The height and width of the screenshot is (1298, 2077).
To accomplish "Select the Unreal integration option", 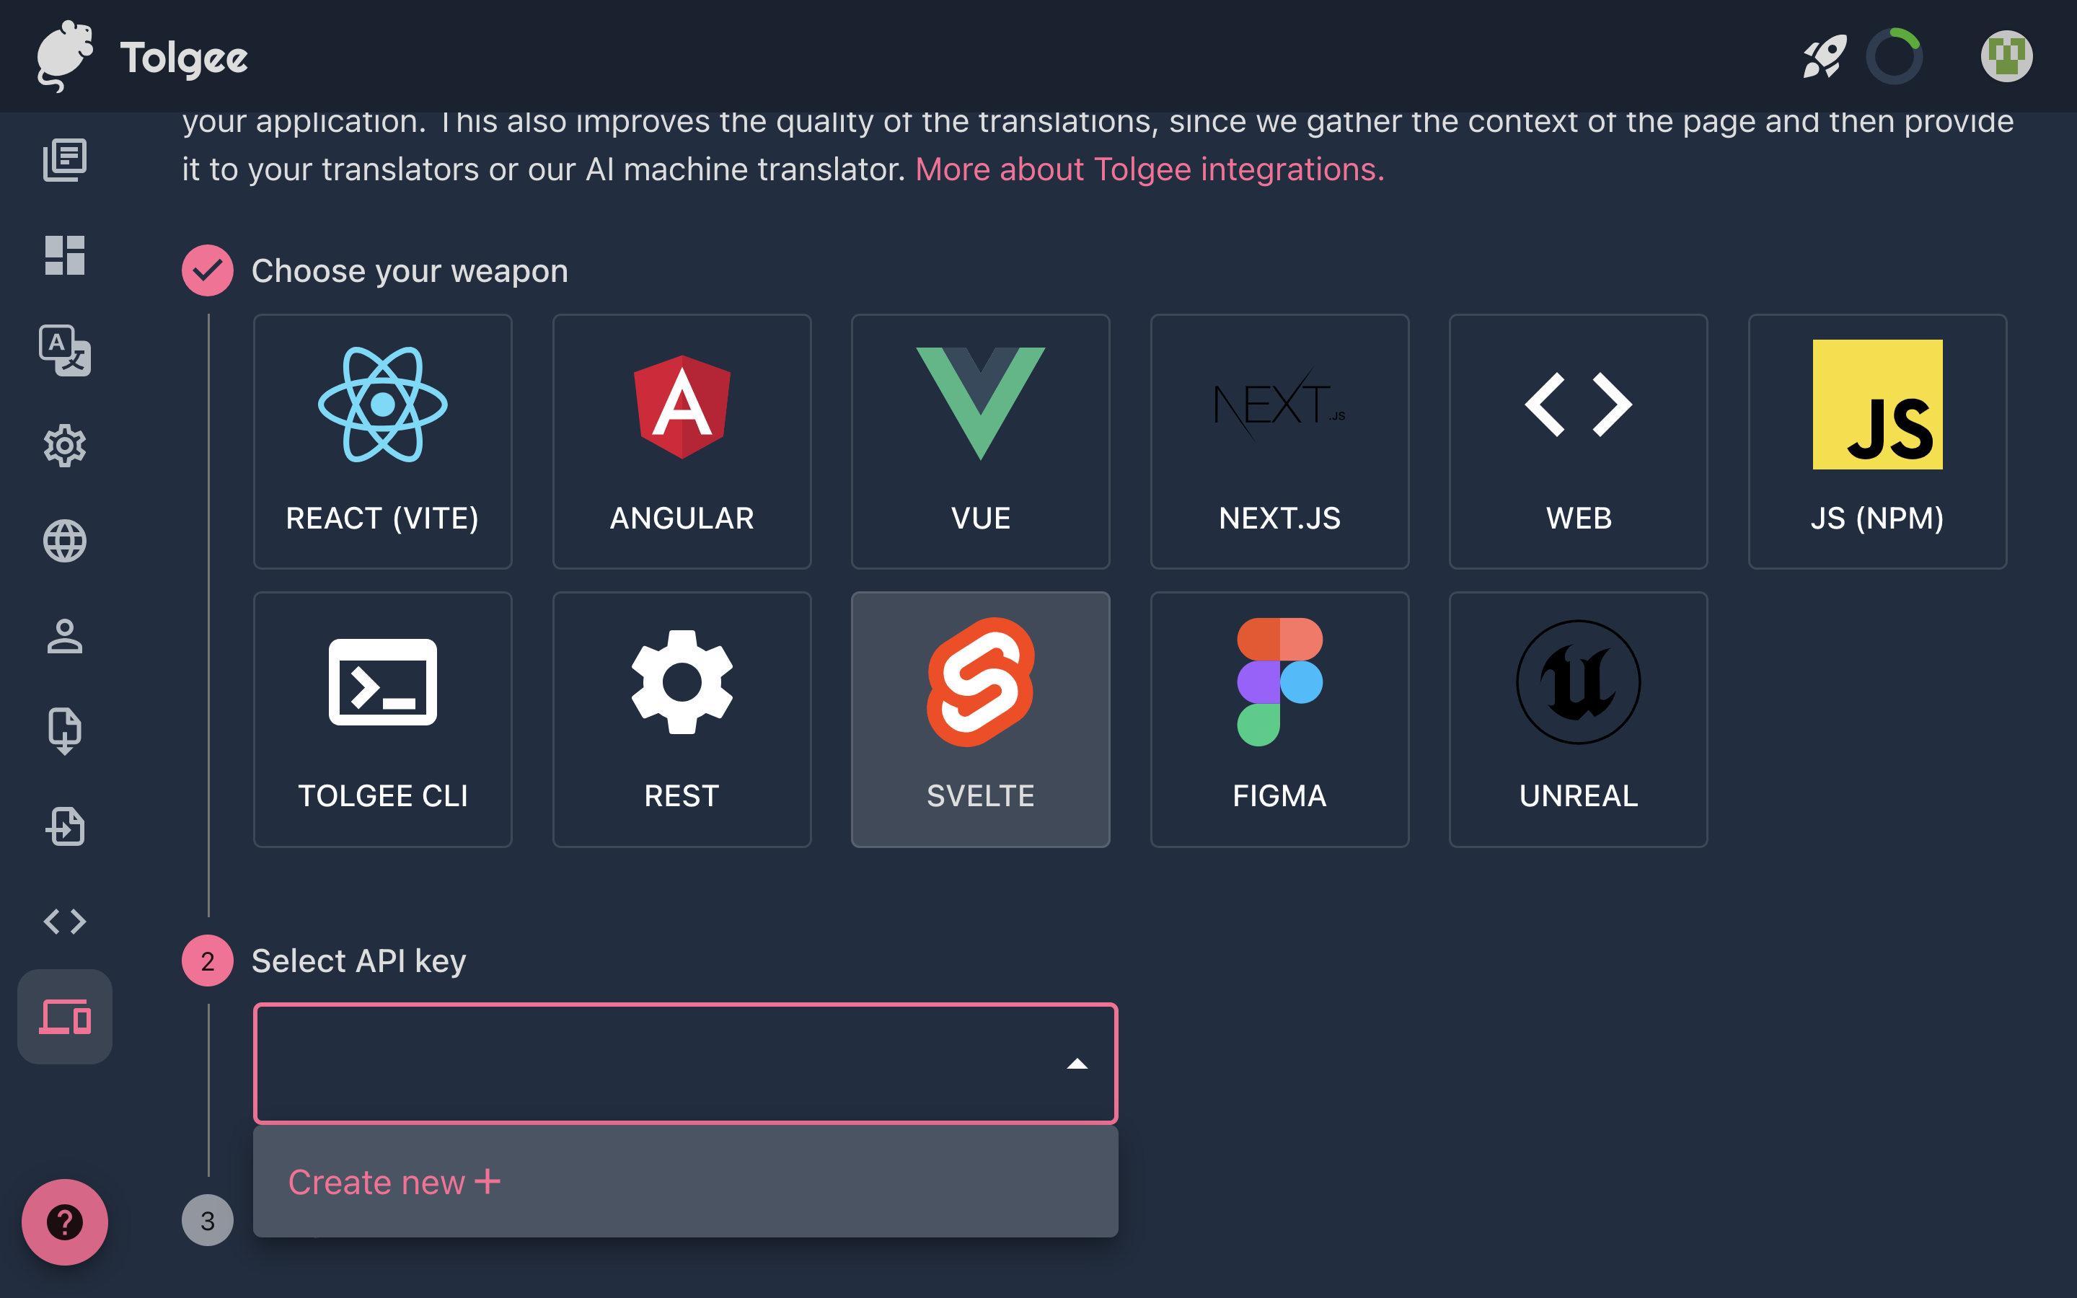I will point(1577,719).
